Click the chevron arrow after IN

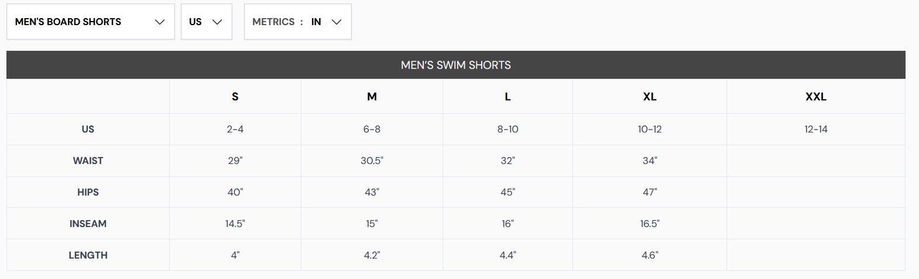tap(337, 22)
